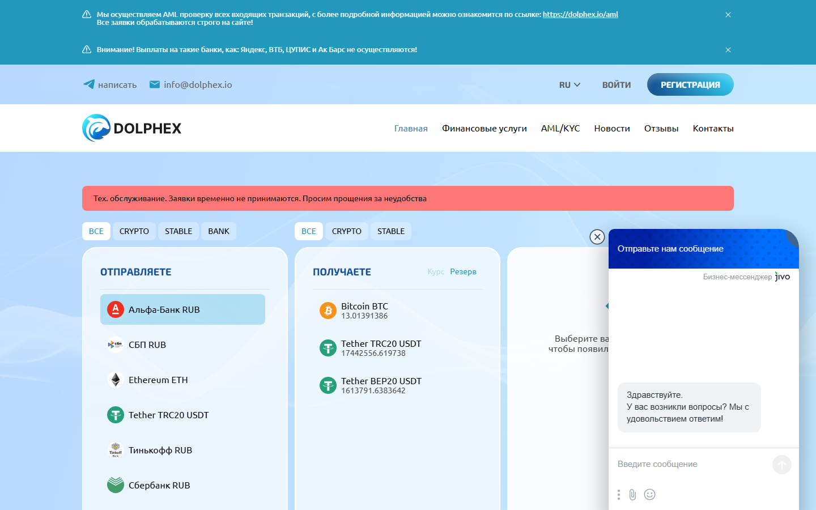Viewport: 816px width, 510px height.
Task: Choose Тинькофф RUB to send
Action: pos(182,450)
